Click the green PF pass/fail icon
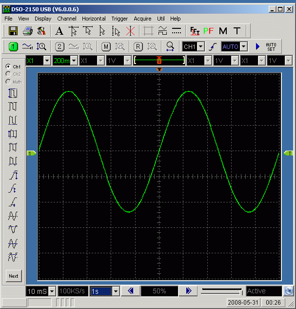296x309 pixels. point(209,31)
